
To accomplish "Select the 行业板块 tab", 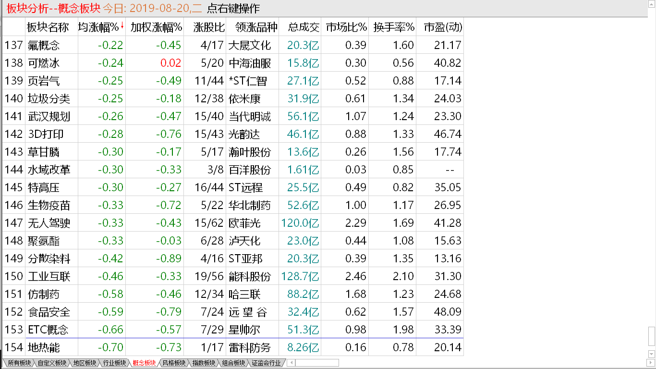I will coord(114,363).
